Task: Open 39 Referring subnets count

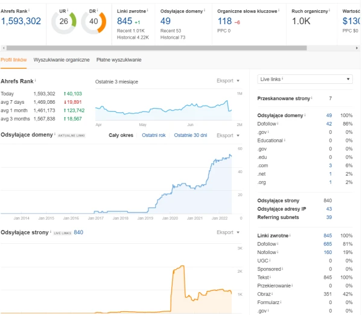Action: point(329,217)
